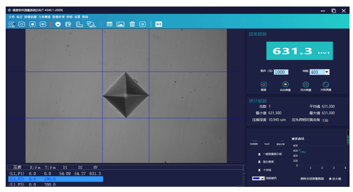Screen dimensions: 353x192
Task: Open the 文件 menu
Action: (12, 16)
